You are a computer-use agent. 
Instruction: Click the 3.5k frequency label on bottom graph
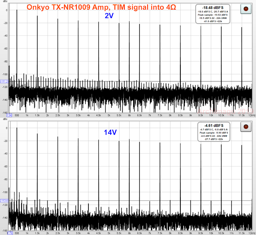click(x=78, y=233)
